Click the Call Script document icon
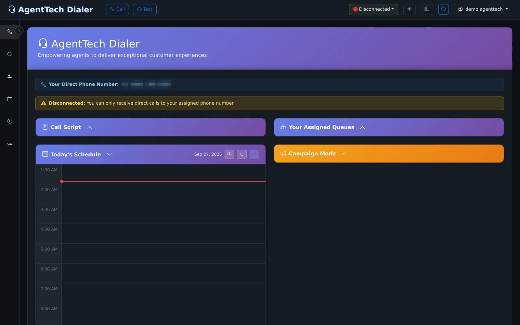This screenshot has width=520, height=325. point(45,127)
